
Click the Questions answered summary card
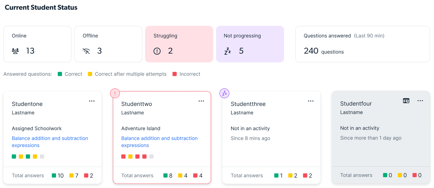coord(362,44)
